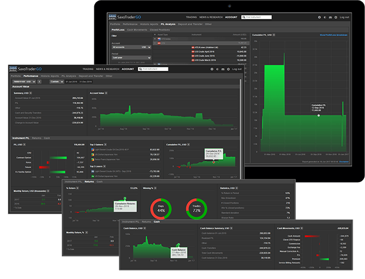Click the export icon beside Cumulative P/L, USD on the tablet
The height and width of the screenshot is (279, 365).
[x=274, y=35]
